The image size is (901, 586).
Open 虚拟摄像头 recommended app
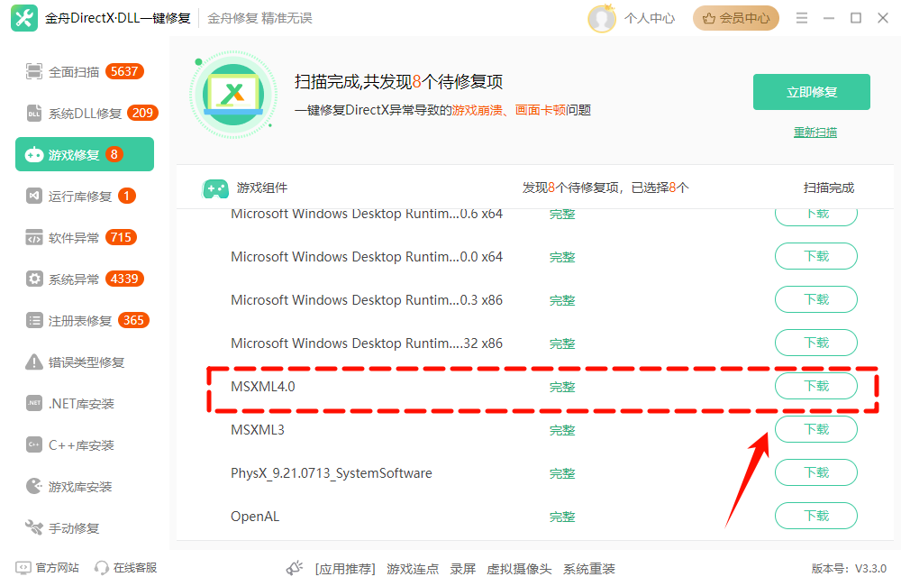click(x=519, y=569)
